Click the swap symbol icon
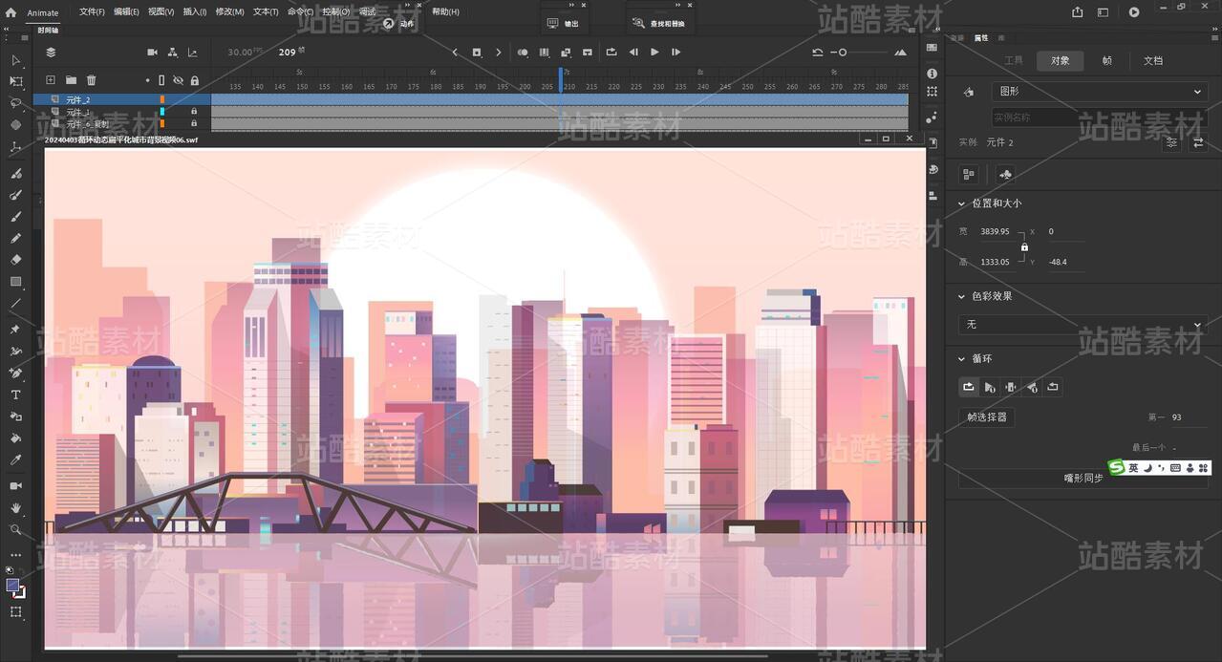 (1198, 142)
